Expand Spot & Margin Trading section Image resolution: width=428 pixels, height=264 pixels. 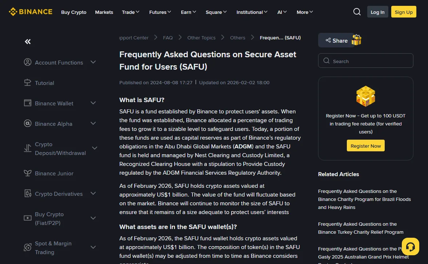[93, 247]
